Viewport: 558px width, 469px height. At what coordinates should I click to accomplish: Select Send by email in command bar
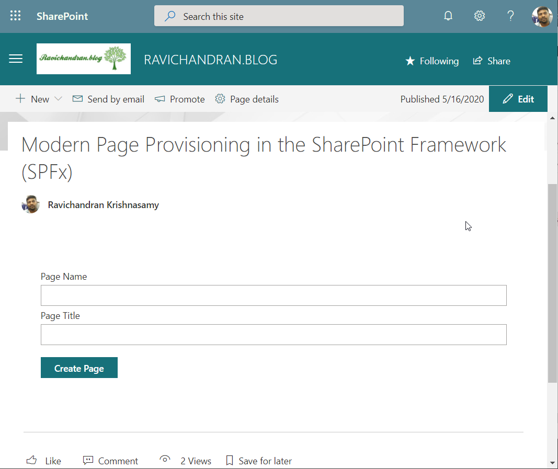click(x=109, y=99)
